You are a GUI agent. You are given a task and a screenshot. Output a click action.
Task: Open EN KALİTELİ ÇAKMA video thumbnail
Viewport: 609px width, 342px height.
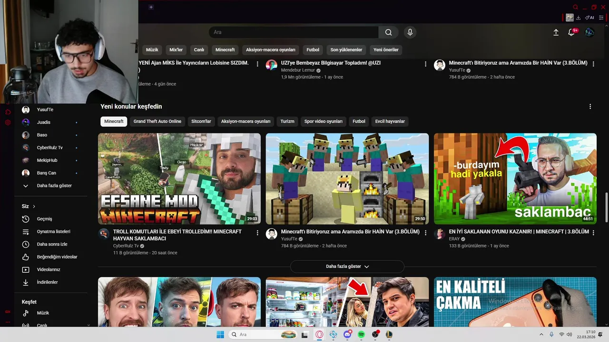[515, 302]
